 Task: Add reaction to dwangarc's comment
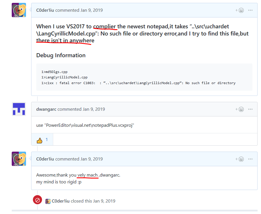pos(240,109)
